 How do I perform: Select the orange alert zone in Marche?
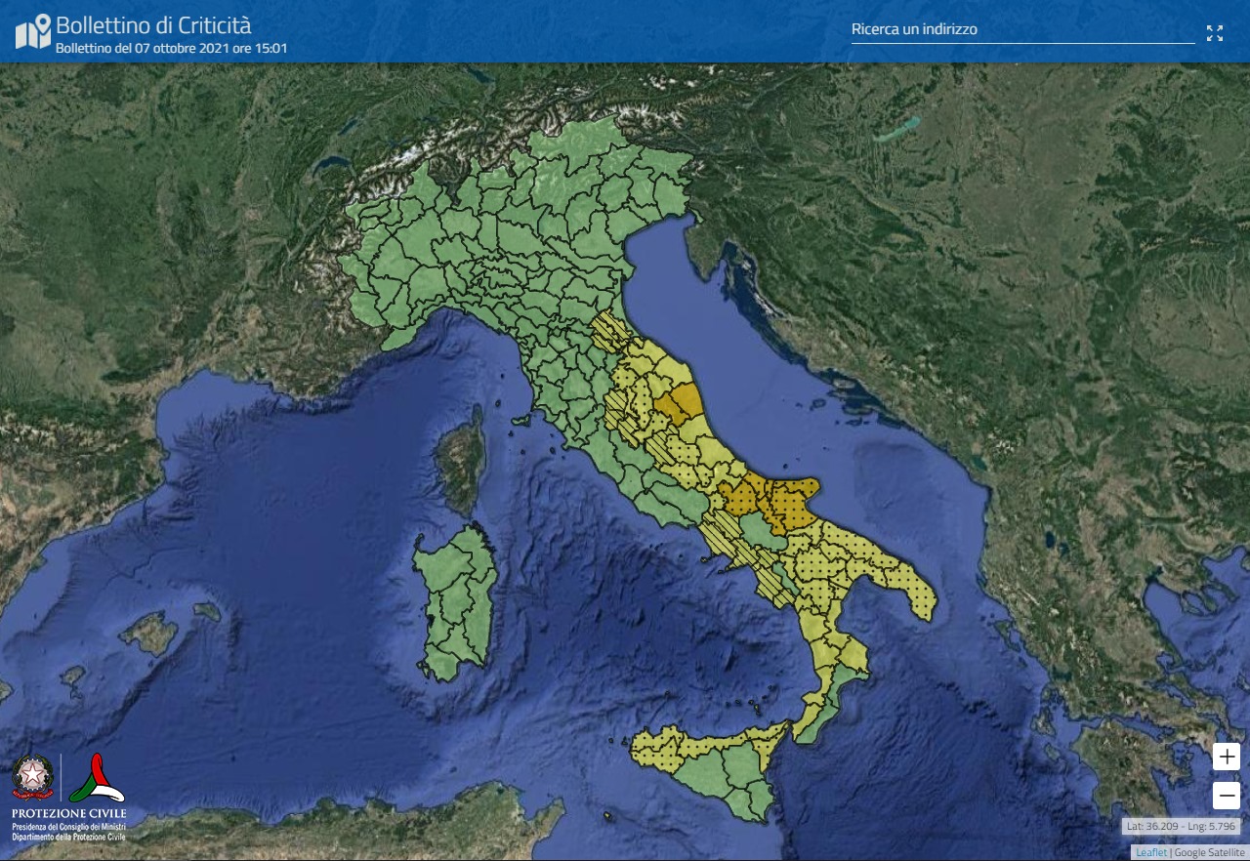(678, 402)
